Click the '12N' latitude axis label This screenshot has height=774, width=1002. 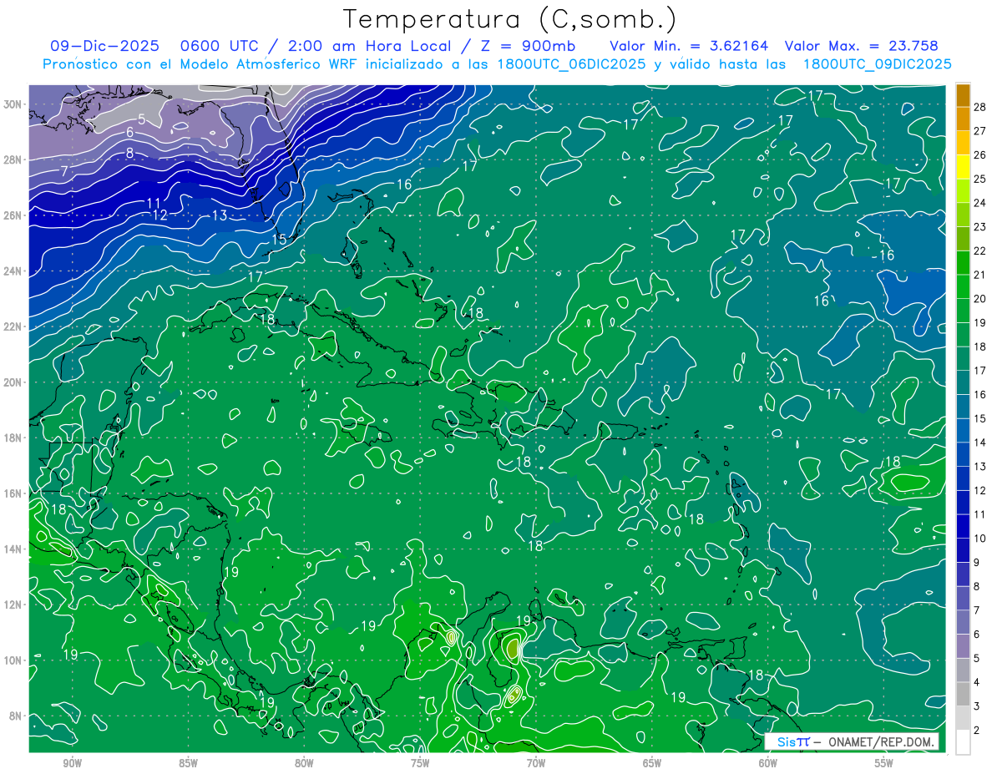click(x=14, y=605)
